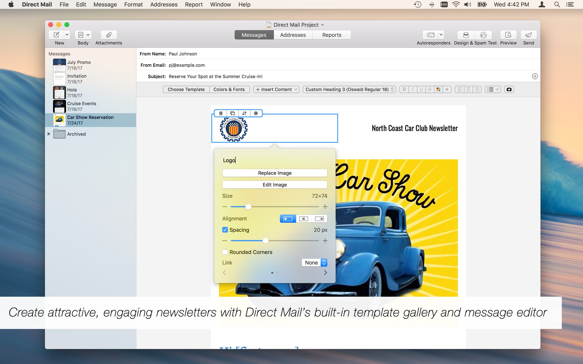Check the Rounded Corners option
The height and width of the screenshot is (364, 583).
tap(225, 252)
